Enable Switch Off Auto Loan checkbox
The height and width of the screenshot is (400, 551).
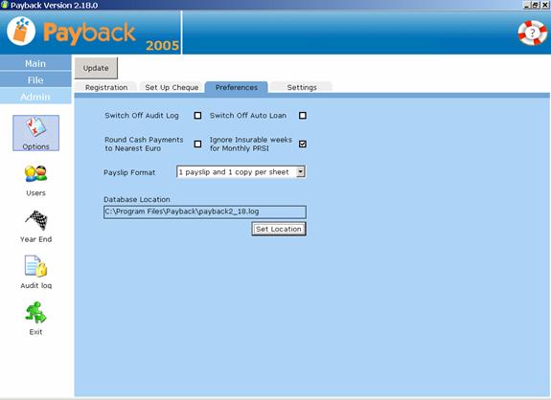pyautogui.click(x=303, y=116)
